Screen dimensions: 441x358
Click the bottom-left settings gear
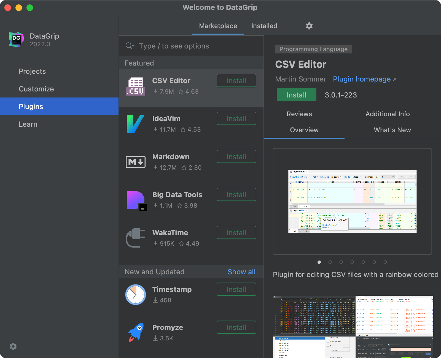pos(13,346)
